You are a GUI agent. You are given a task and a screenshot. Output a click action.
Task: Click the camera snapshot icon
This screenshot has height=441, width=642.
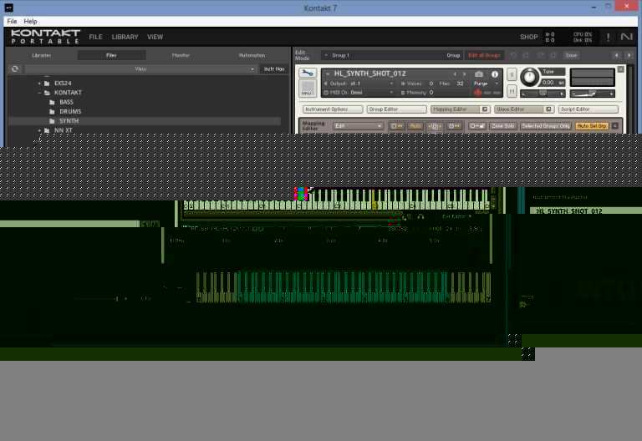pos(479,74)
